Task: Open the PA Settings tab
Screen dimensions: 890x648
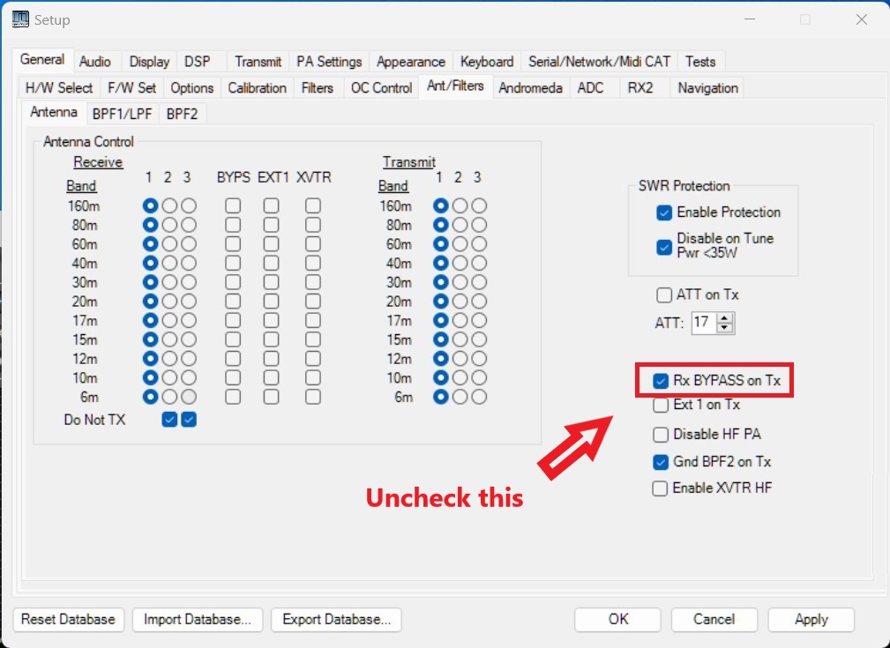Action: (x=329, y=62)
